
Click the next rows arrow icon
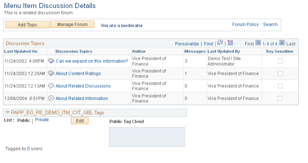[x=282, y=43]
